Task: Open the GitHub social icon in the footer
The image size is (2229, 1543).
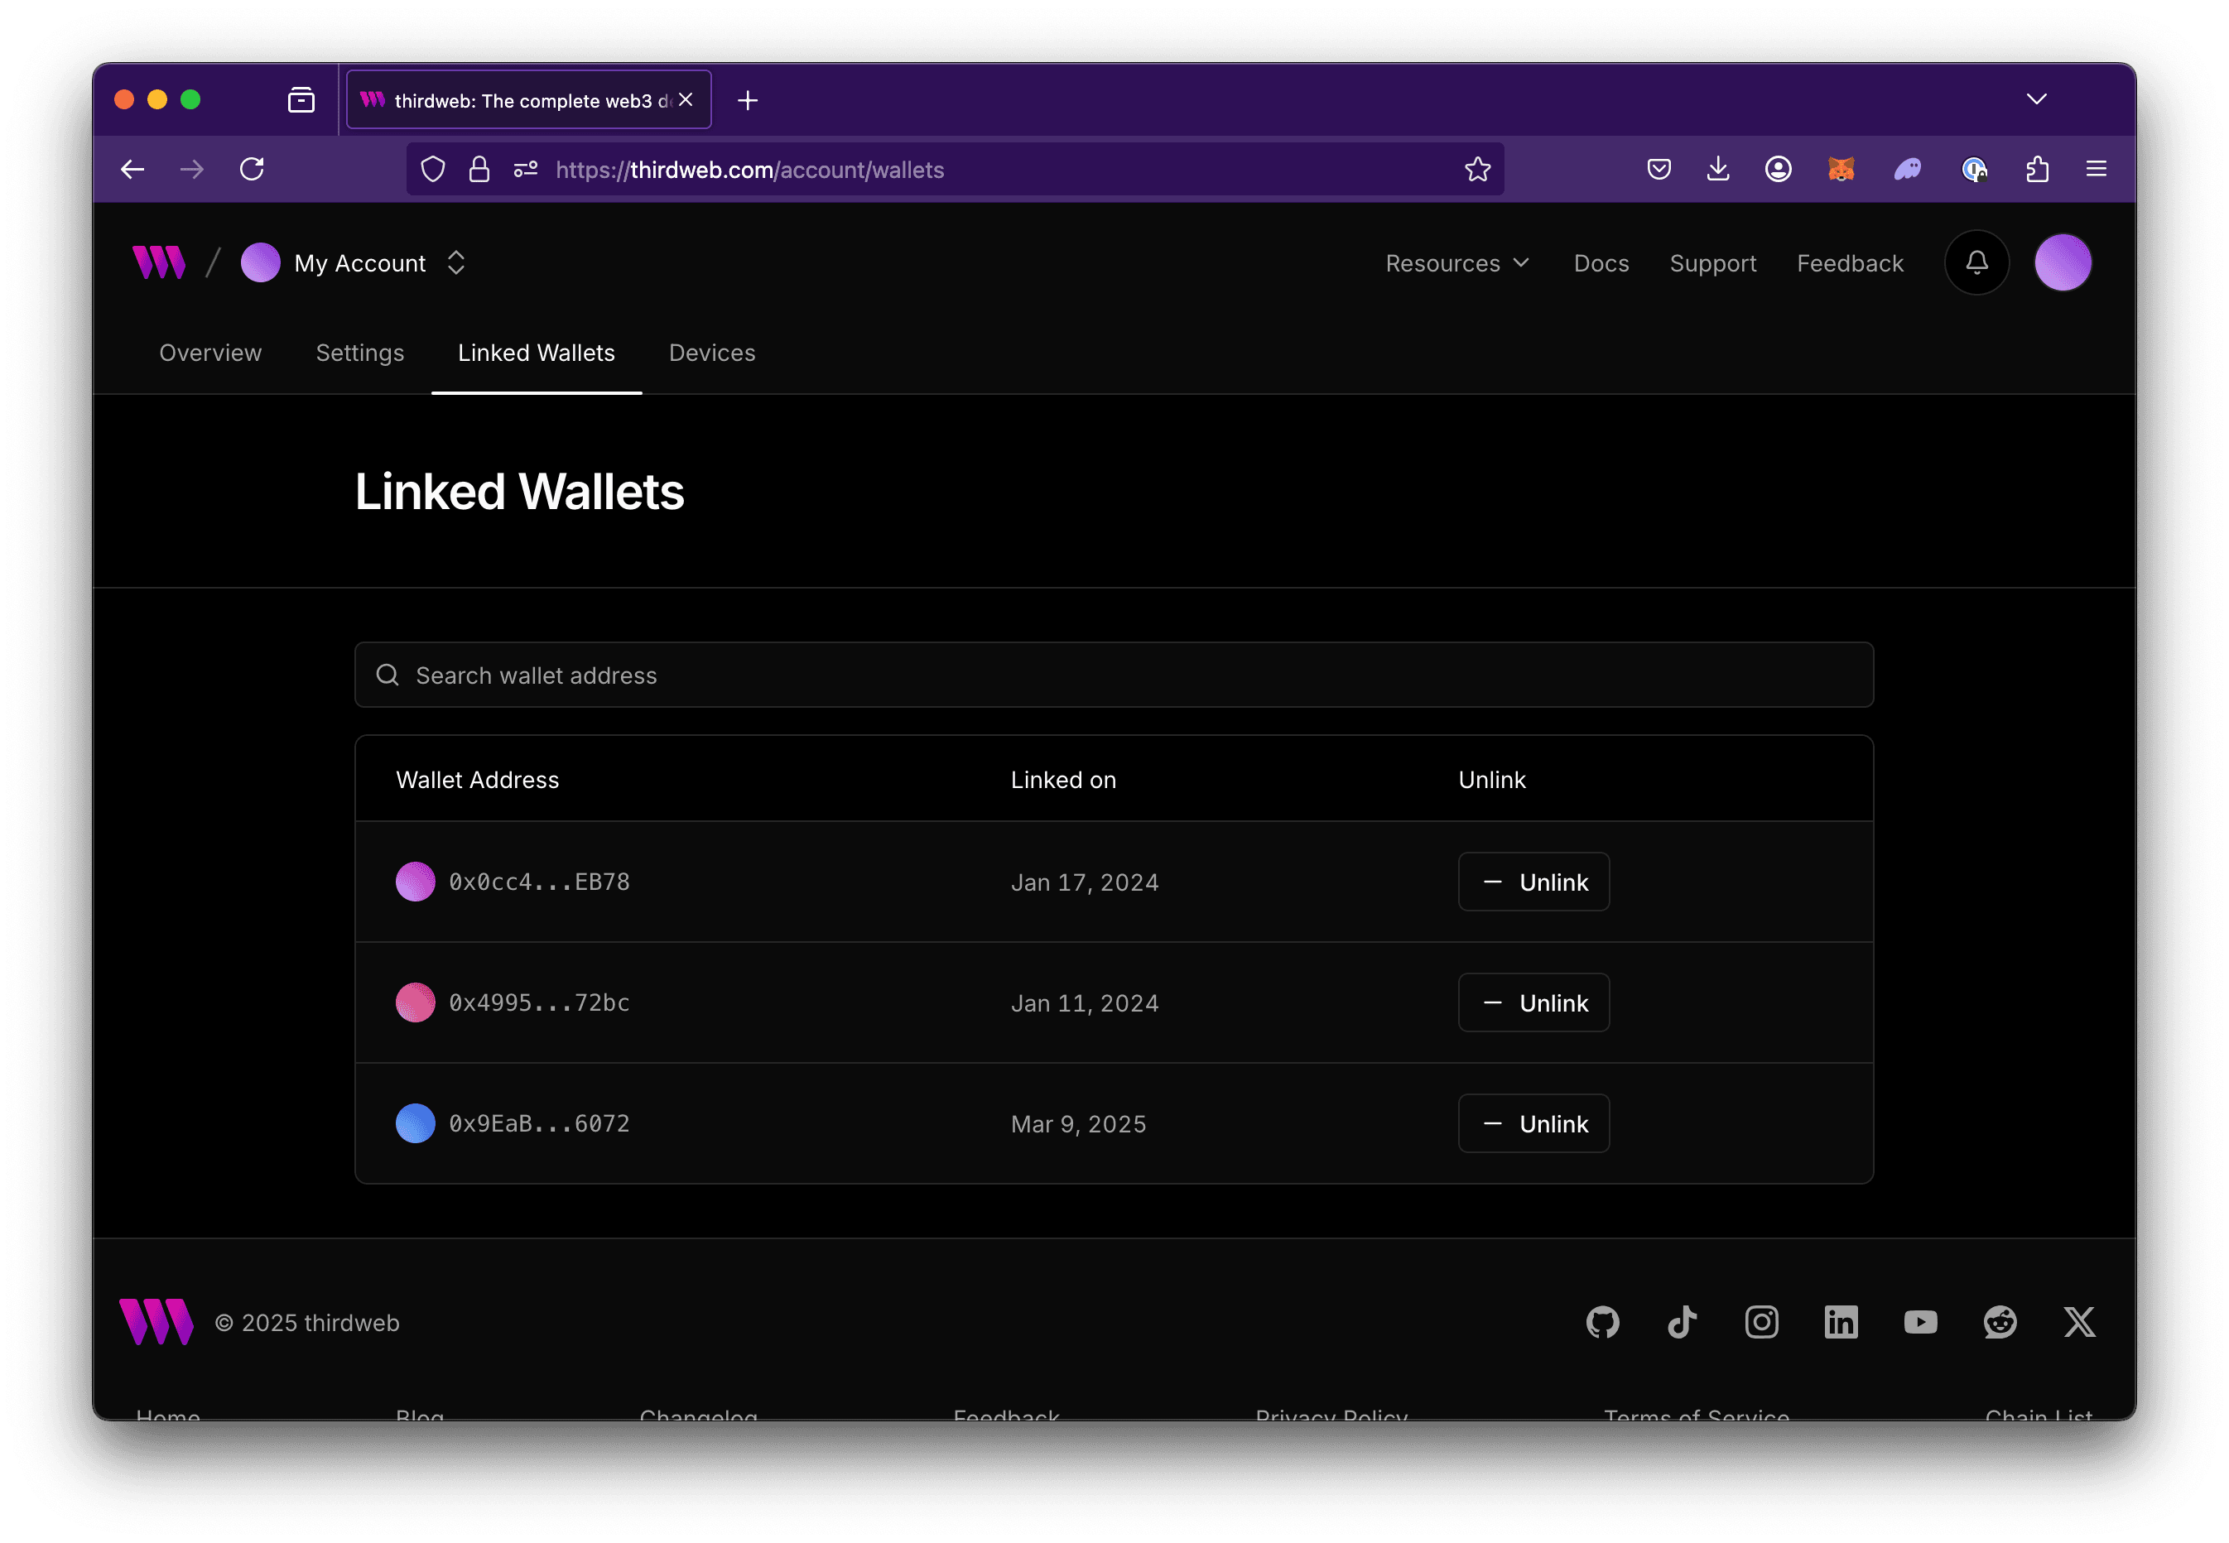Action: [1602, 1322]
